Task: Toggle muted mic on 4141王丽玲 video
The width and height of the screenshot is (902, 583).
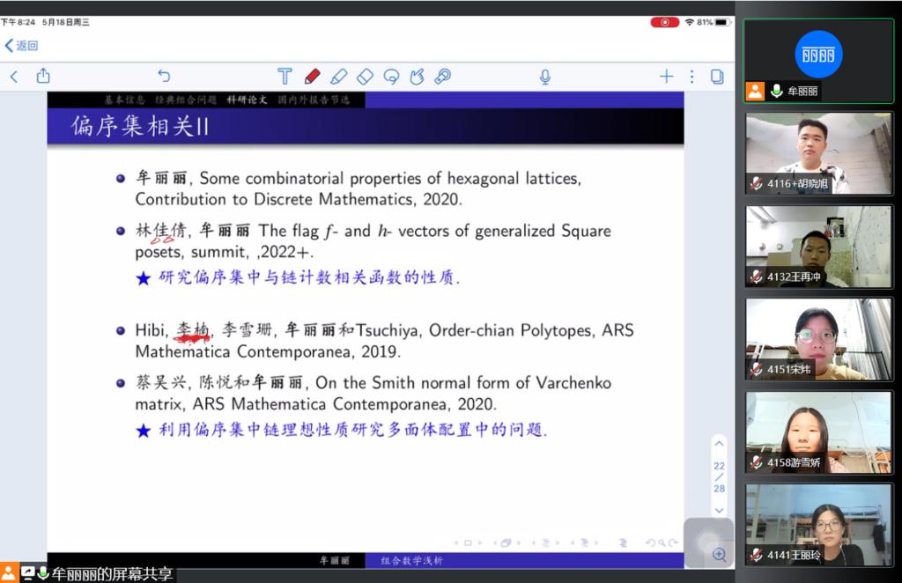Action: click(756, 555)
